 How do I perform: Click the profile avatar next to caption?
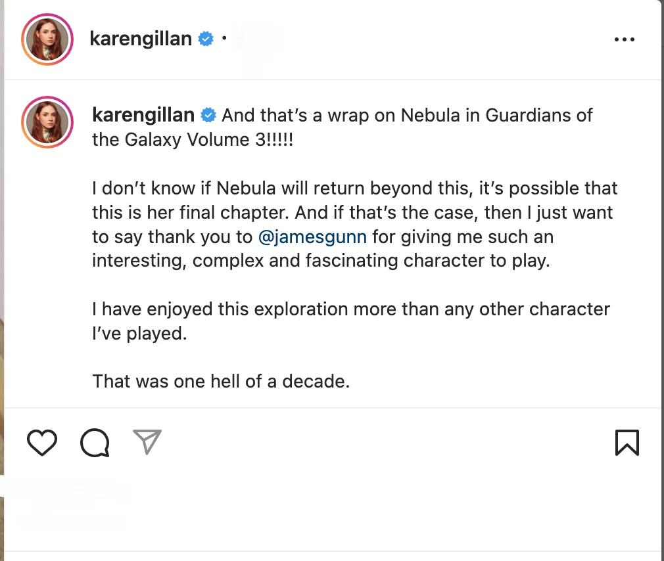tap(46, 122)
